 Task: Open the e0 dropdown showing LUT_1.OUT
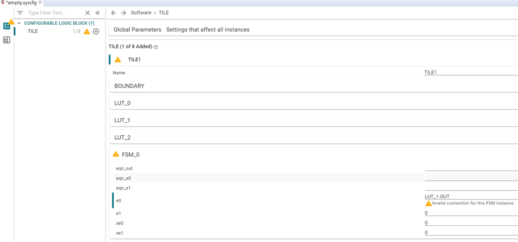470,197
